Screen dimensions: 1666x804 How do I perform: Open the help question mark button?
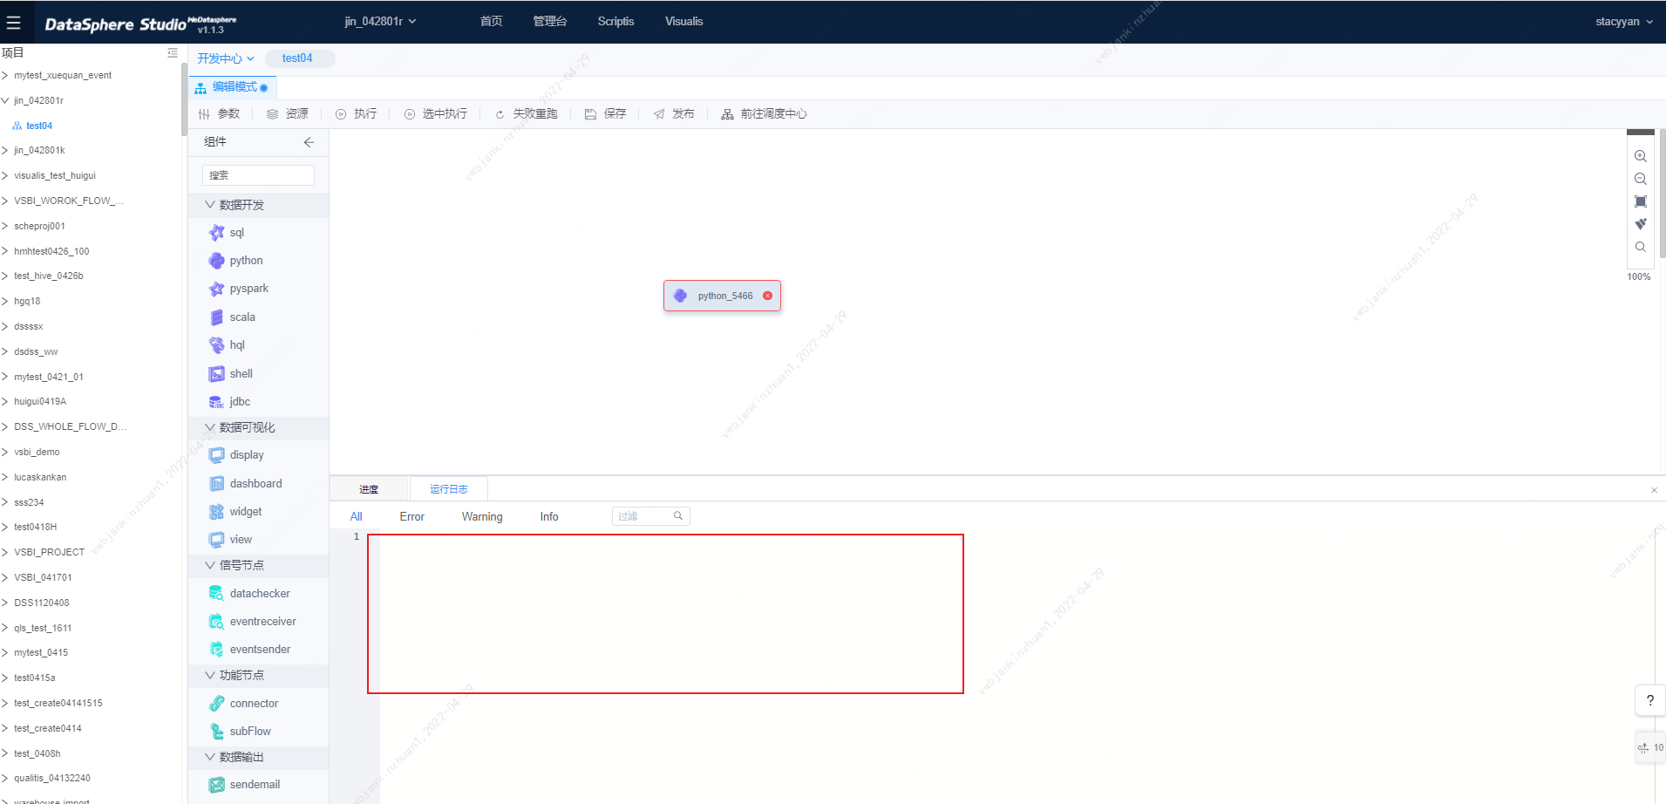point(1650,700)
